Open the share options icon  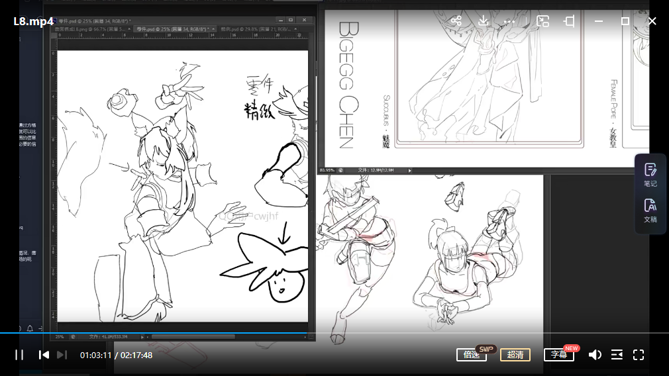(x=456, y=21)
